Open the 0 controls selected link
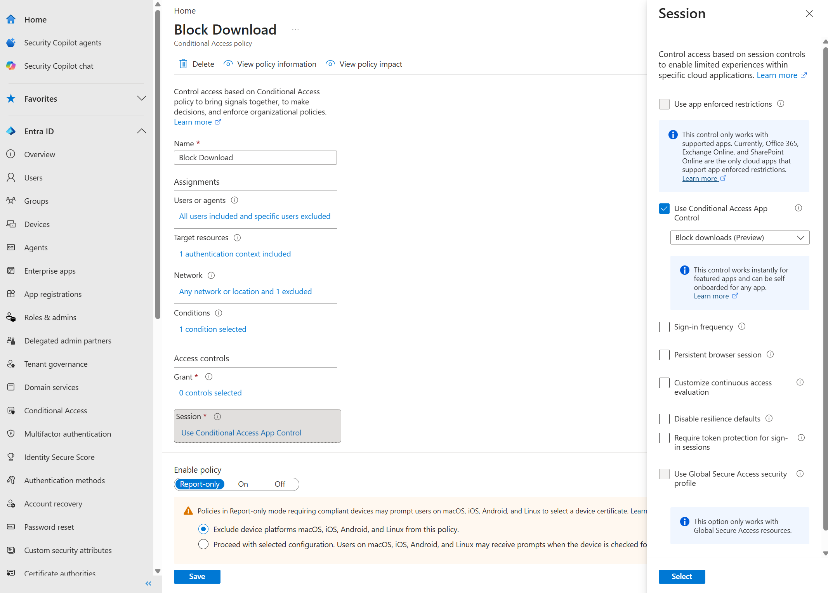Screen dimensions: 828x593 [x=210, y=393]
